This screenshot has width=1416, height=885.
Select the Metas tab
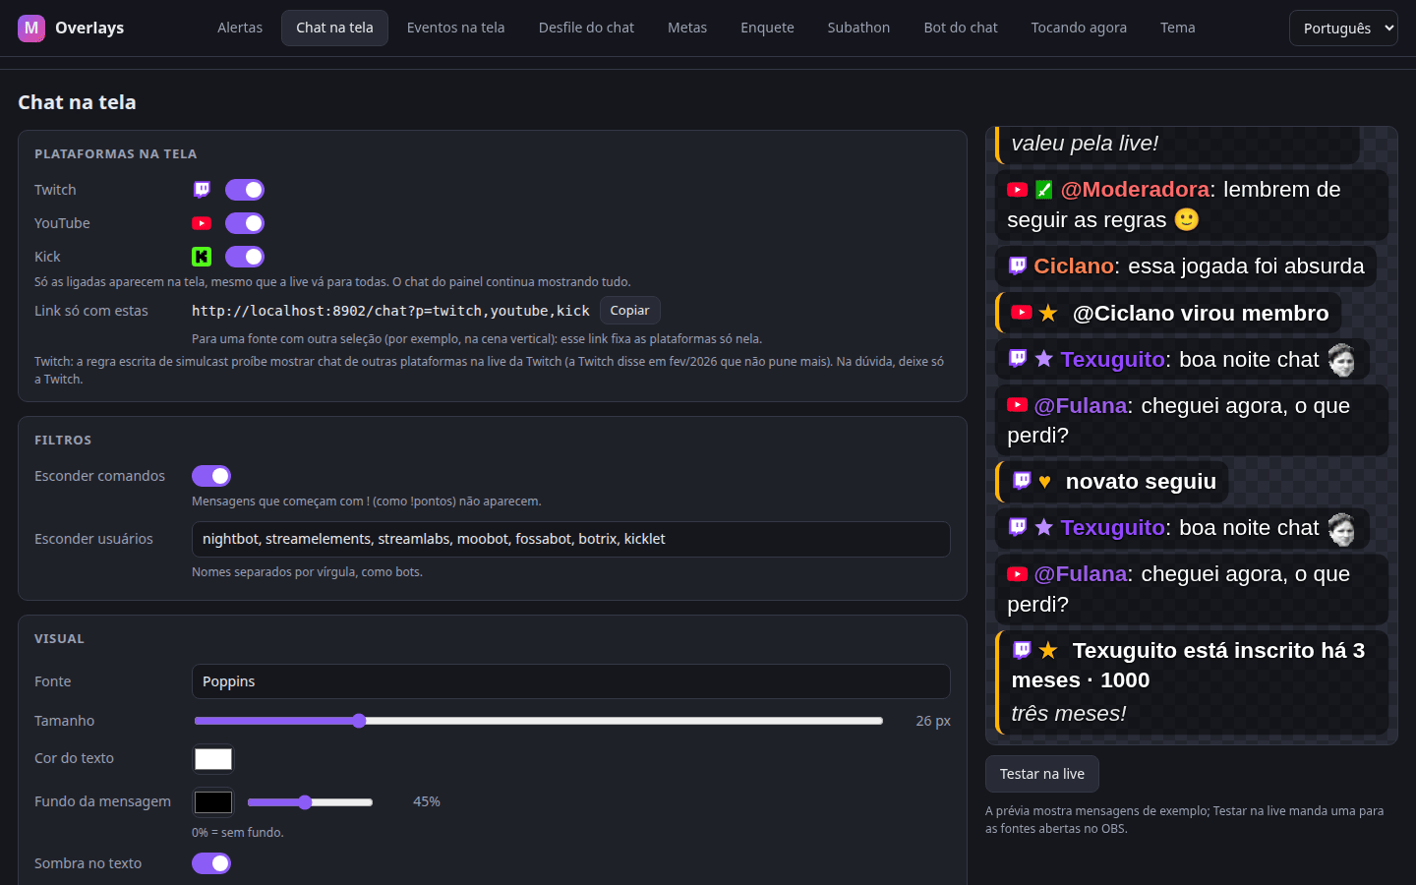(x=687, y=28)
